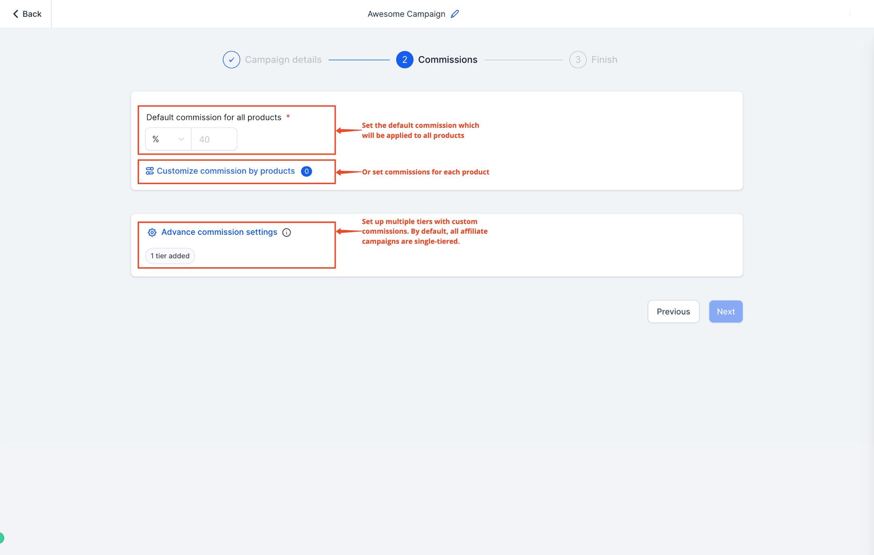This screenshot has width=874, height=555.
Task: Open Advance commission settings link
Action: [219, 232]
